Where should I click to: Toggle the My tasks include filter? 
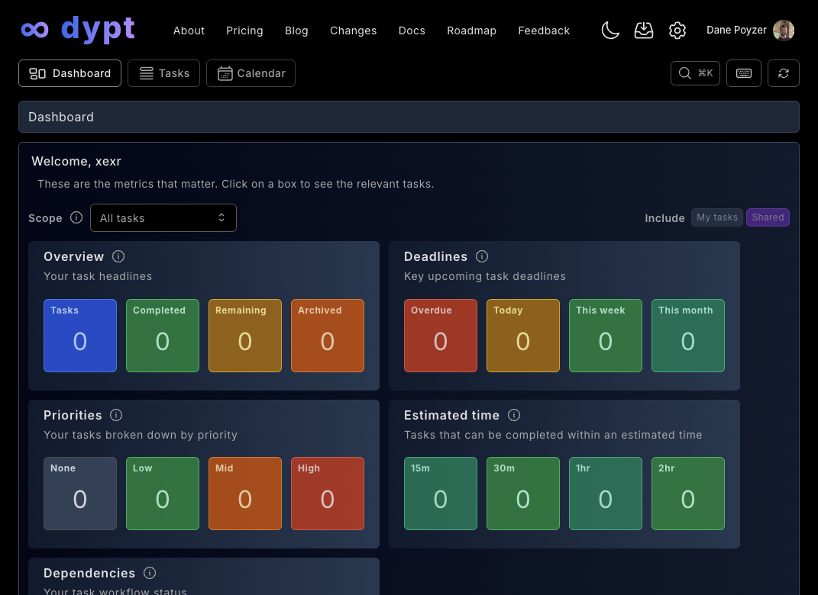click(716, 217)
